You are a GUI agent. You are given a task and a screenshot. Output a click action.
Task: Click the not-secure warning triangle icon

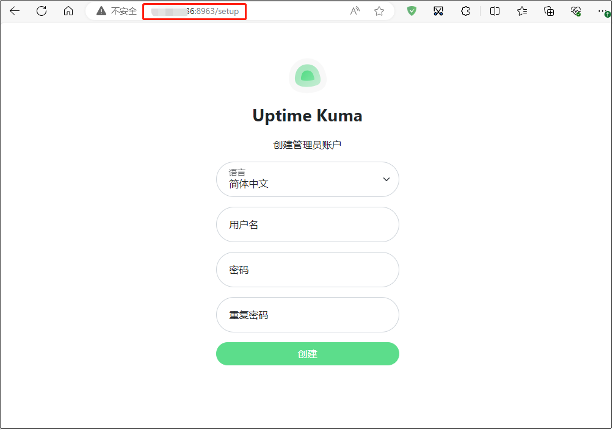(101, 11)
